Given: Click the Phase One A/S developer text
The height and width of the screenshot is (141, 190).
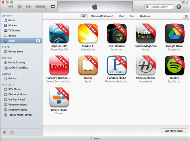Looking at the screenshot, I should pos(59,50).
